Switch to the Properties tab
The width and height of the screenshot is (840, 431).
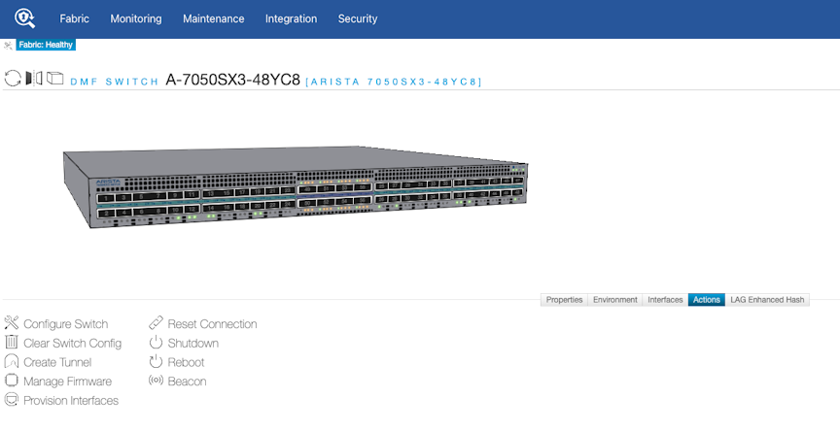point(564,300)
